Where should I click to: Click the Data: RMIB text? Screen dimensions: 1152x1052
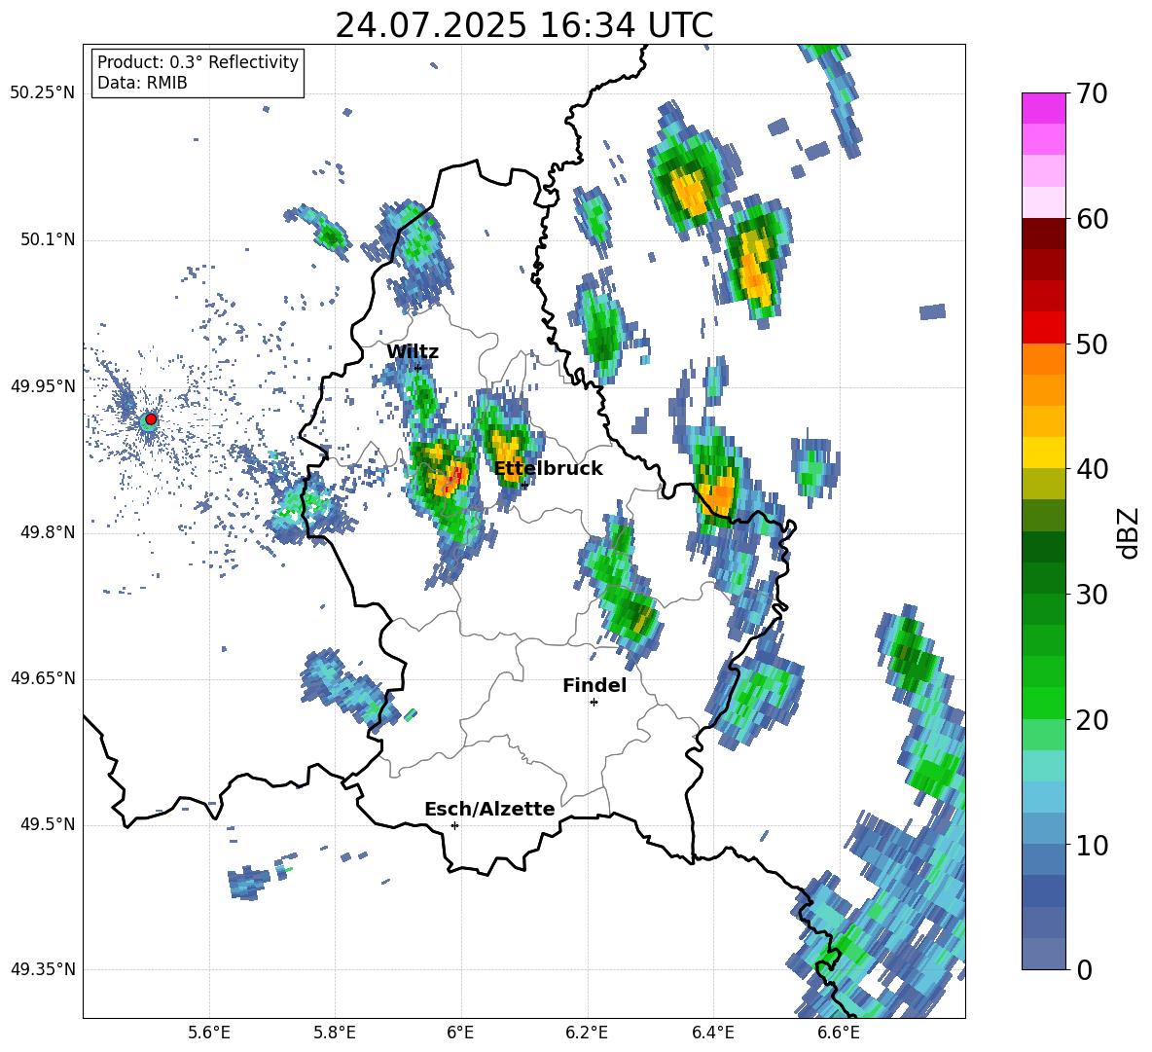(142, 83)
